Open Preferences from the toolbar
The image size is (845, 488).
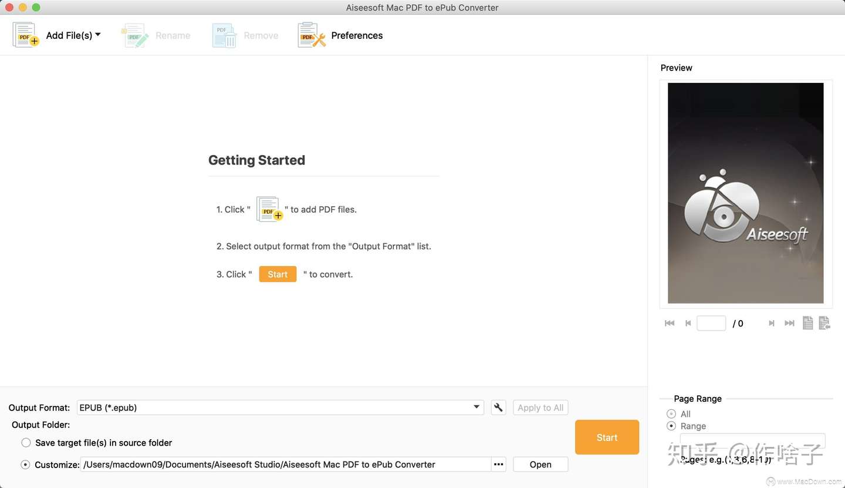(340, 35)
